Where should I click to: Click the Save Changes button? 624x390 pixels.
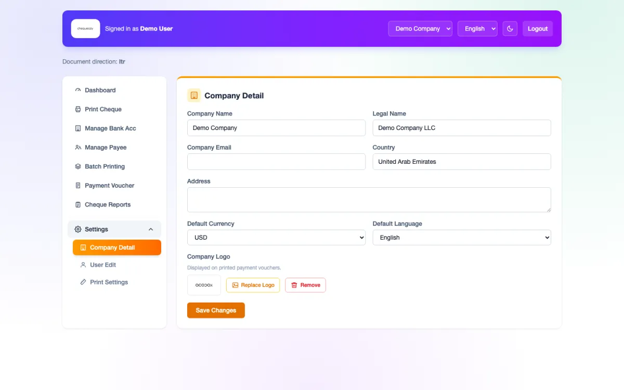click(216, 310)
